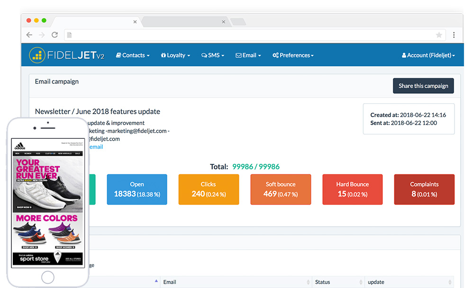474x288 pixels.
Task: Sort the table by Status column
Action: pyautogui.click(x=338, y=282)
